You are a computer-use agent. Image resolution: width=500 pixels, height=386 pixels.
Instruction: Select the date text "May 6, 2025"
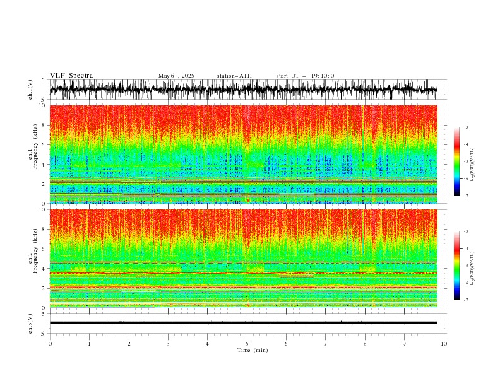(x=176, y=76)
